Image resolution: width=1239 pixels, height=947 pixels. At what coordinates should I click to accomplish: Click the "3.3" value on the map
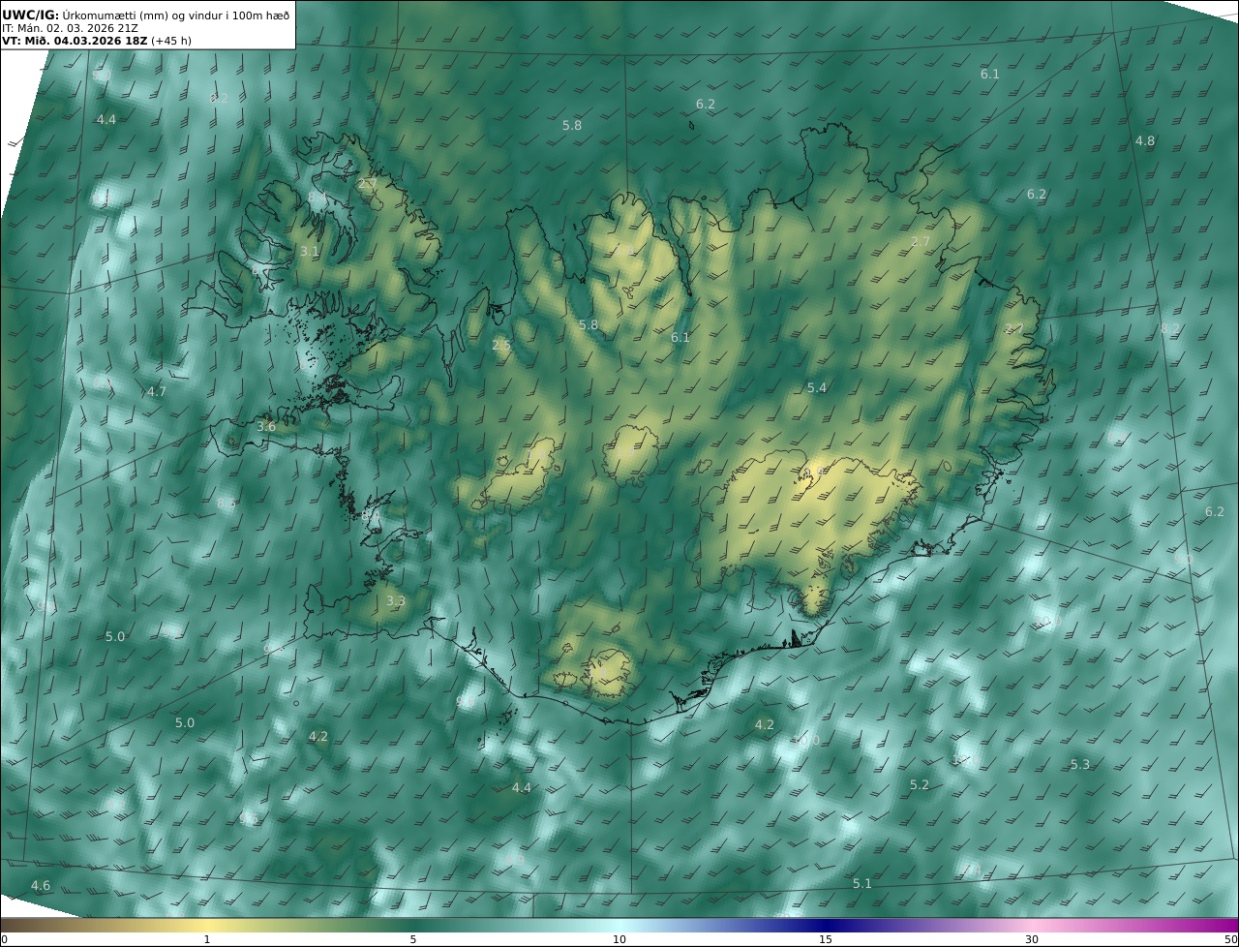click(396, 601)
